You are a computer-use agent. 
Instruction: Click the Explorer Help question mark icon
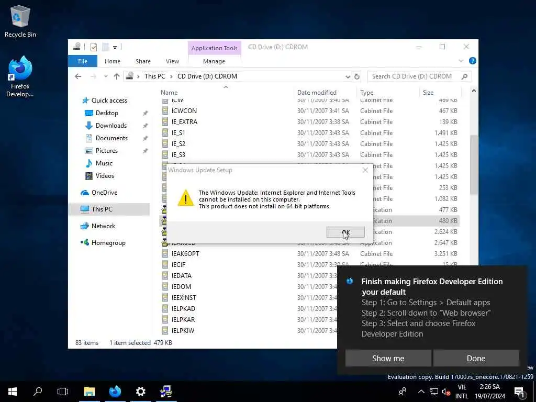pyautogui.click(x=473, y=61)
